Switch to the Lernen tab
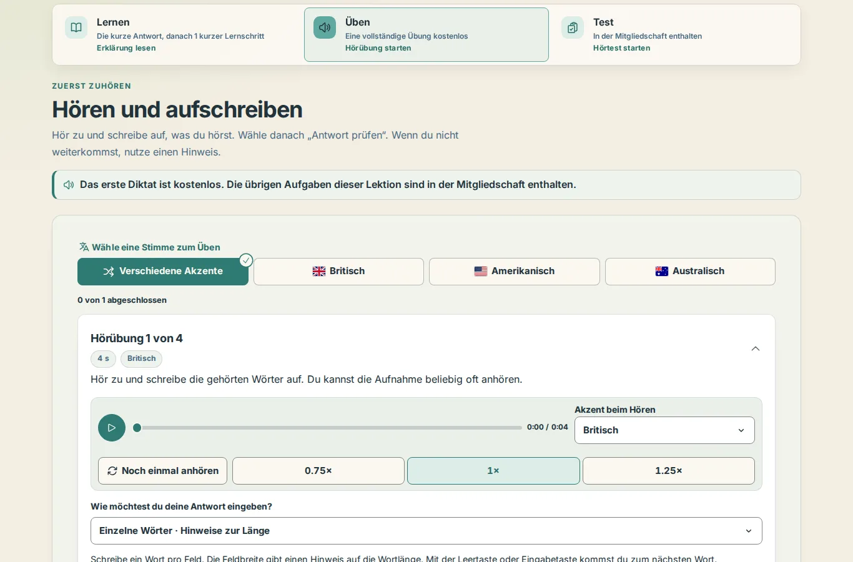 click(x=178, y=35)
